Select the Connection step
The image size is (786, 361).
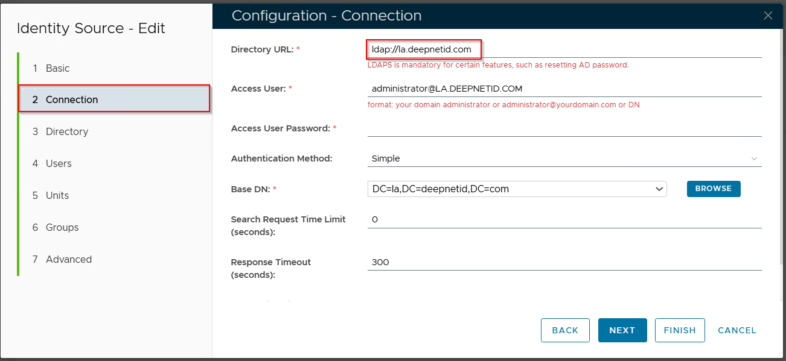(72, 99)
